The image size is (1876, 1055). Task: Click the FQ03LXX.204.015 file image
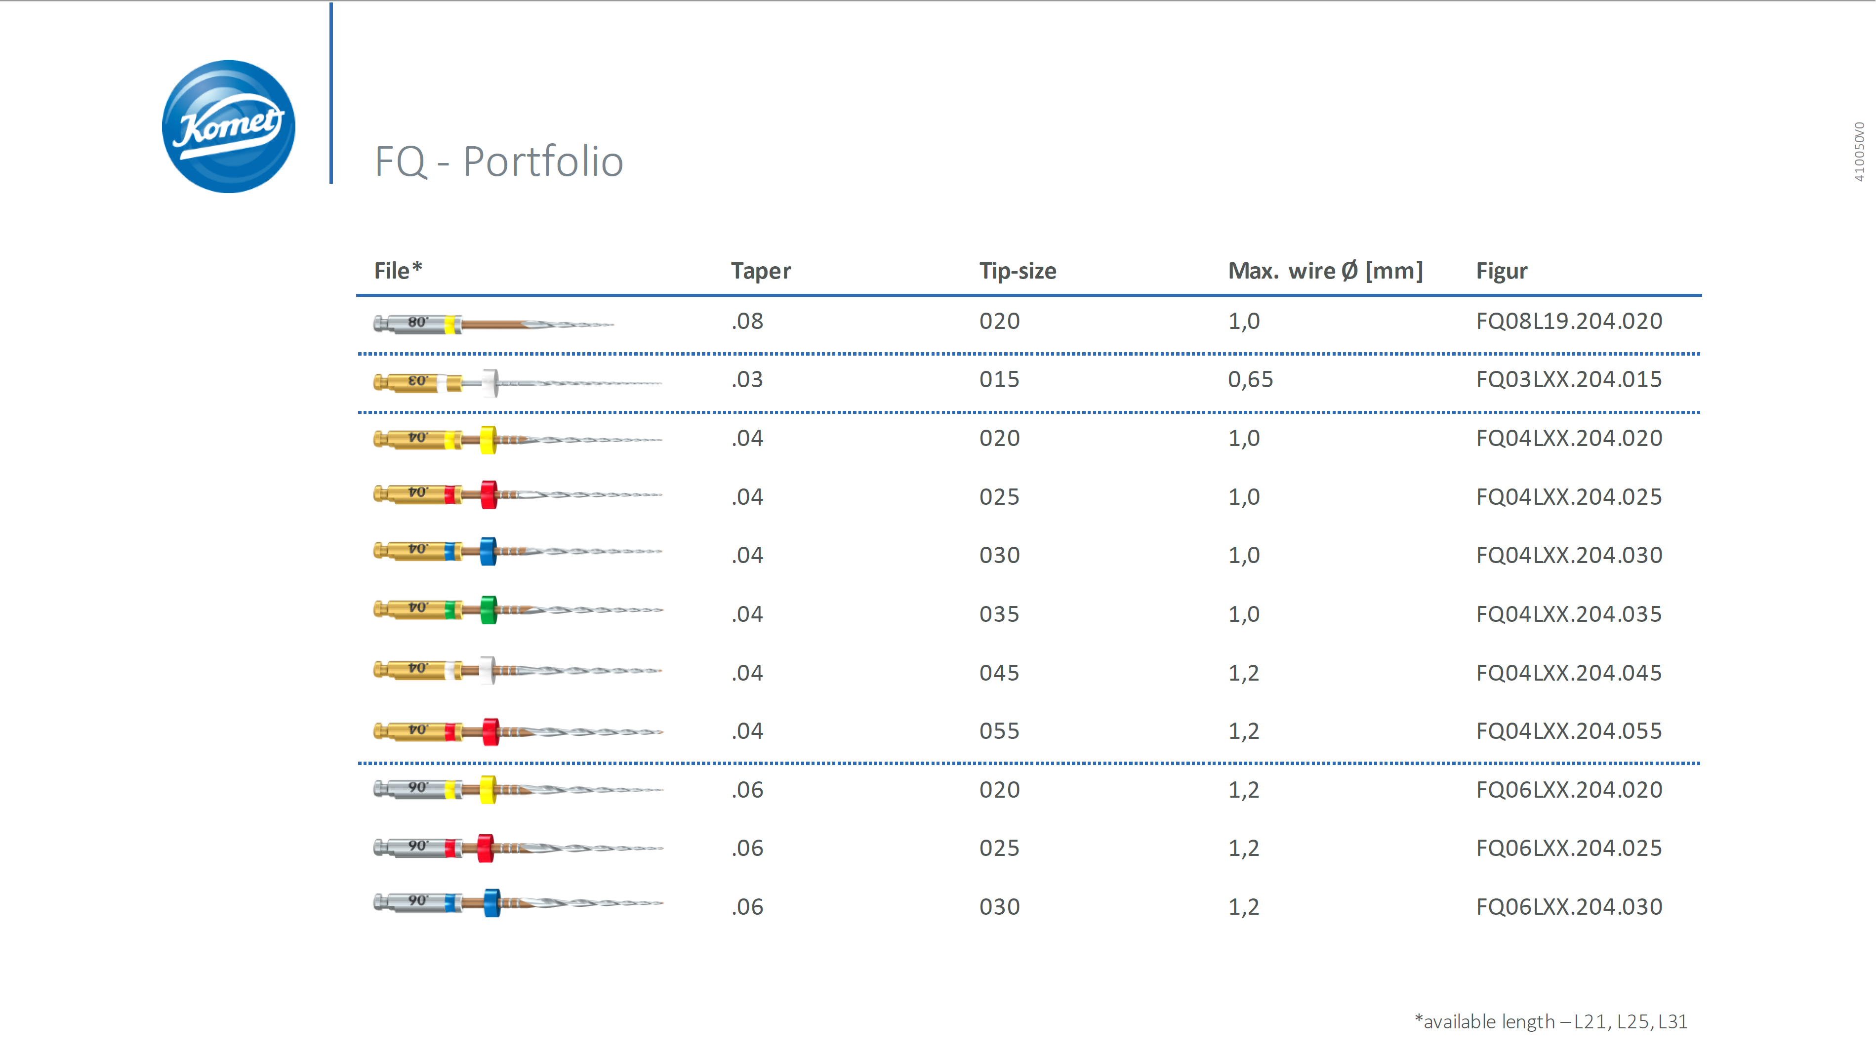pos(518,382)
